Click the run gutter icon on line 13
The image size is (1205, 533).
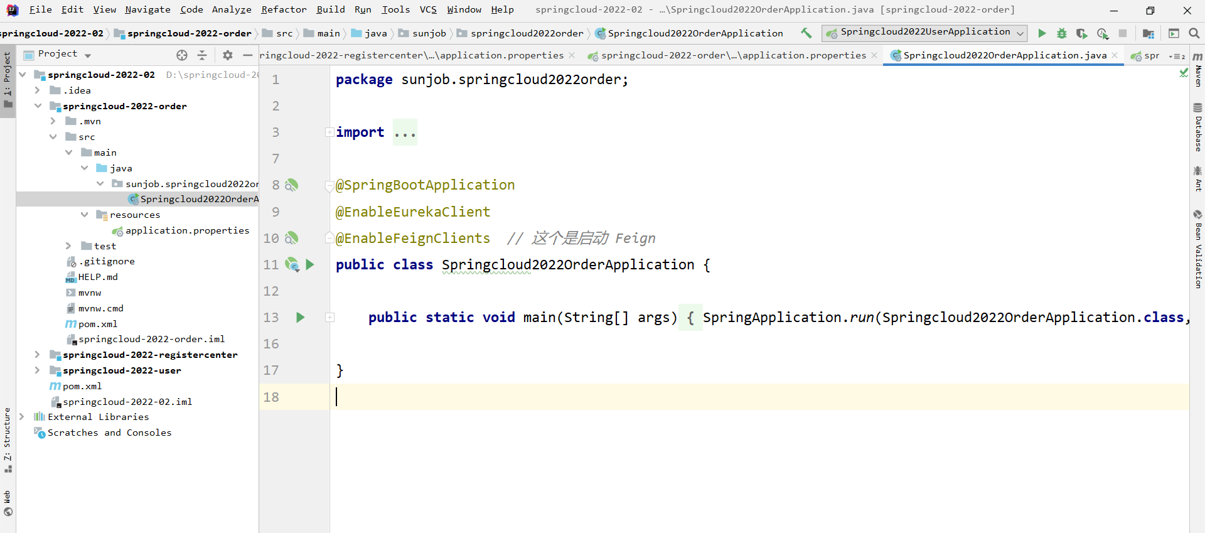[x=301, y=318]
